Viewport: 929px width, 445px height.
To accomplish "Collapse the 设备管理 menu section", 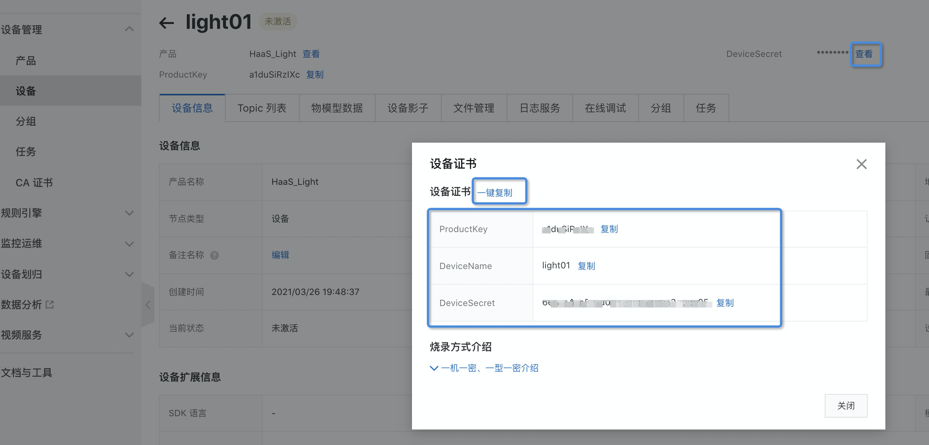I will [x=129, y=29].
